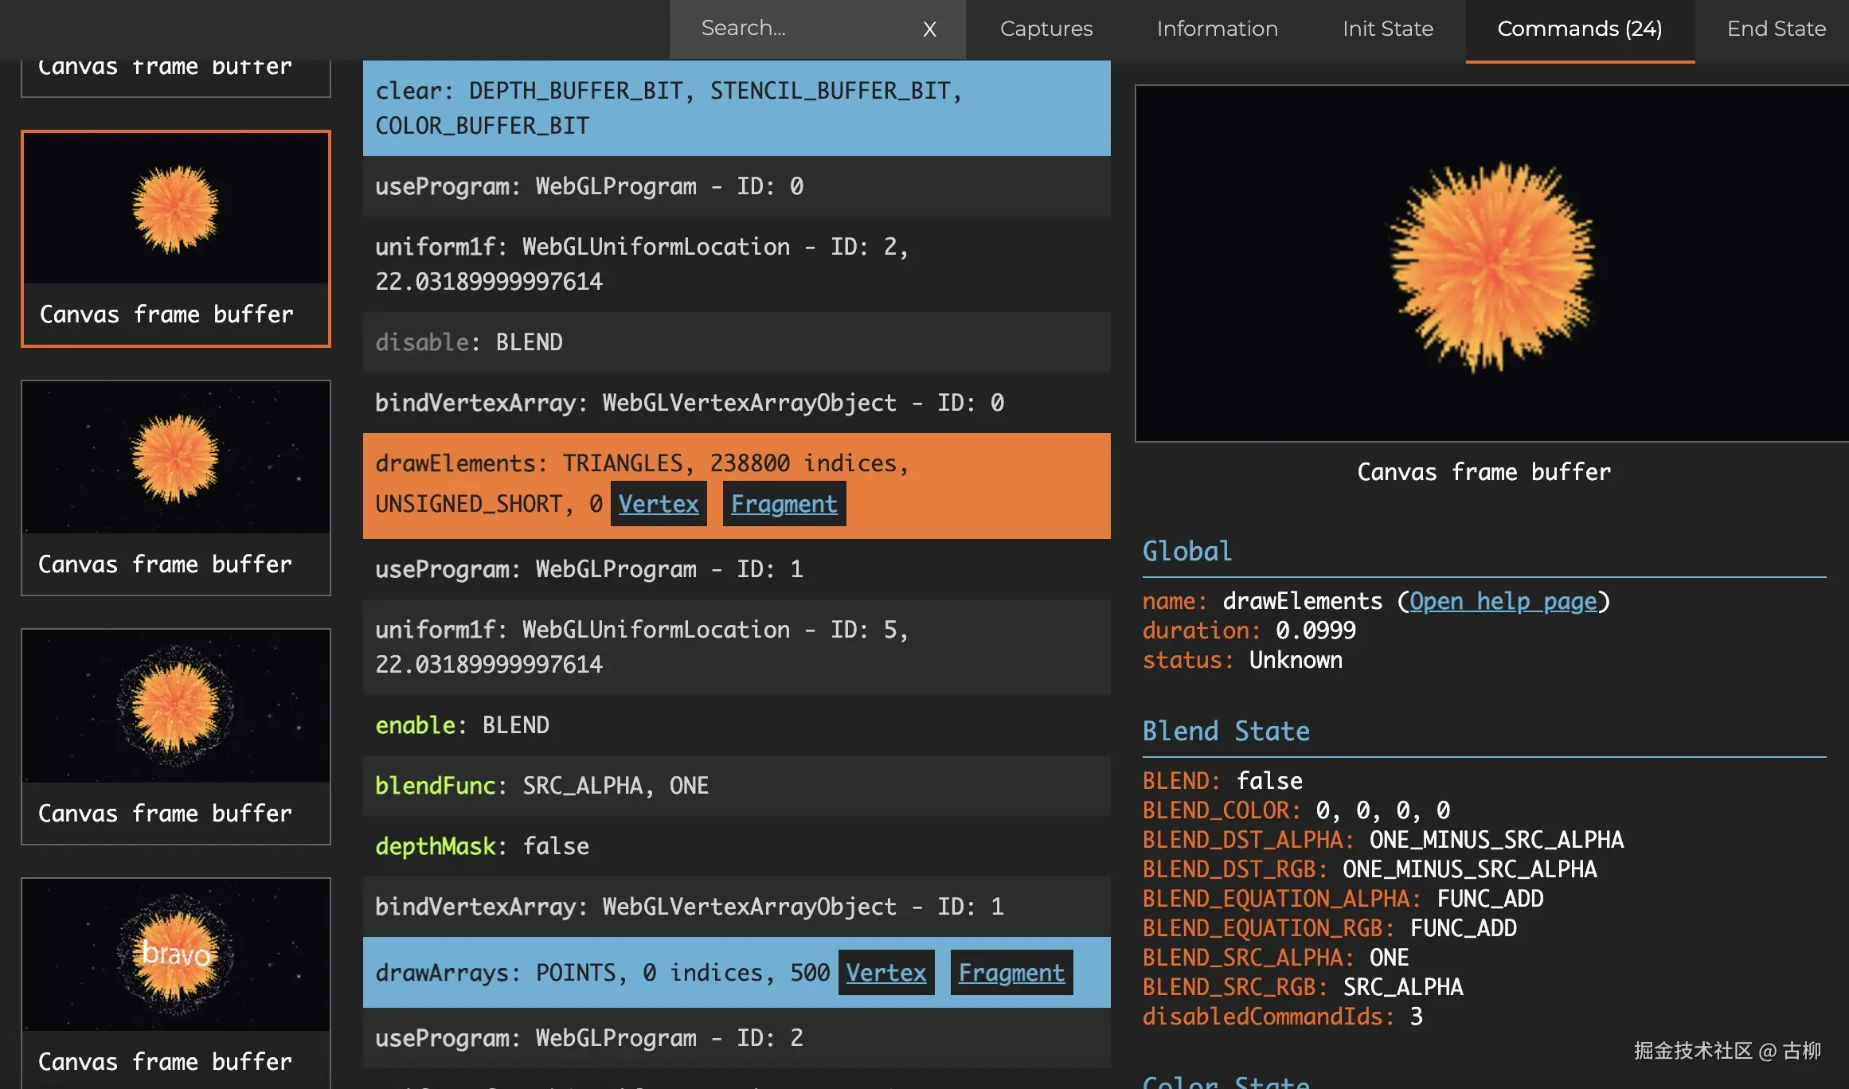This screenshot has height=1089, width=1849.
Task: Select the selected orange-bordered frame thumbnail
Action: click(x=176, y=209)
